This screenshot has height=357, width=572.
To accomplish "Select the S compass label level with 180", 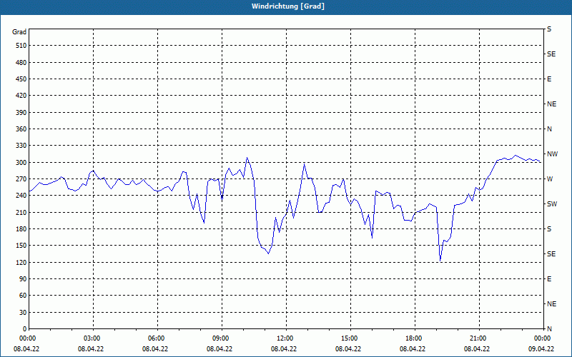I will pyautogui.click(x=549, y=229).
